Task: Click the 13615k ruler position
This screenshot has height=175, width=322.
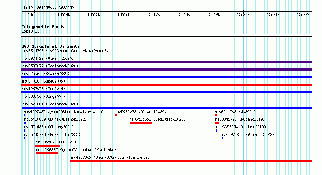Action: 94,14
